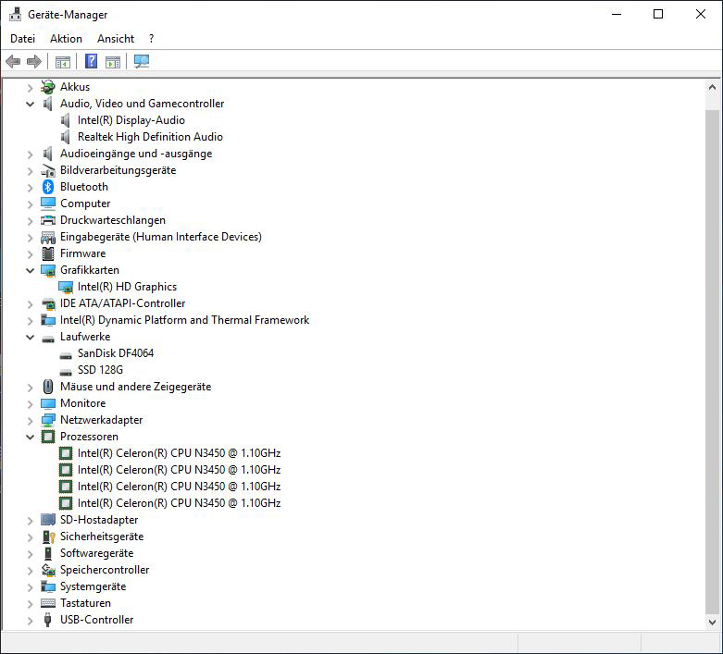Click the Sicherheitsgeräte key icon
The width and height of the screenshot is (723, 654).
coord(48,537)
